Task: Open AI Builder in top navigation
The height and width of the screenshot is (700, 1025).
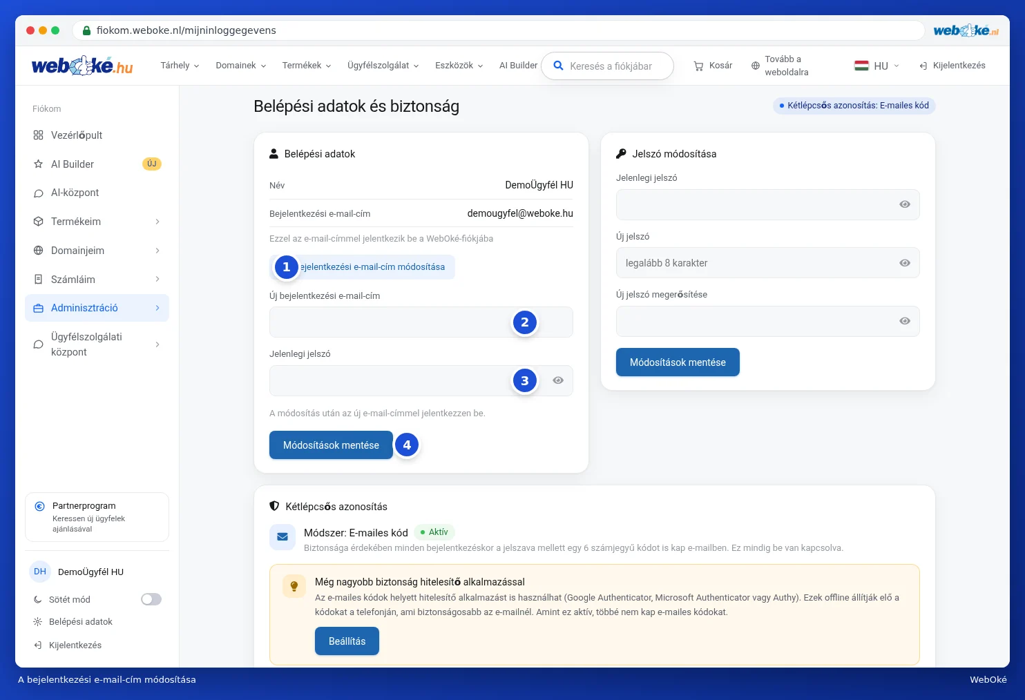Action: 518,66
